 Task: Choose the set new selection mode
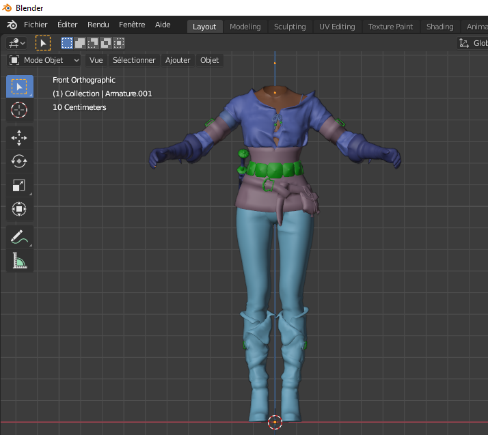pyautogui.click(x=67, y=43)
